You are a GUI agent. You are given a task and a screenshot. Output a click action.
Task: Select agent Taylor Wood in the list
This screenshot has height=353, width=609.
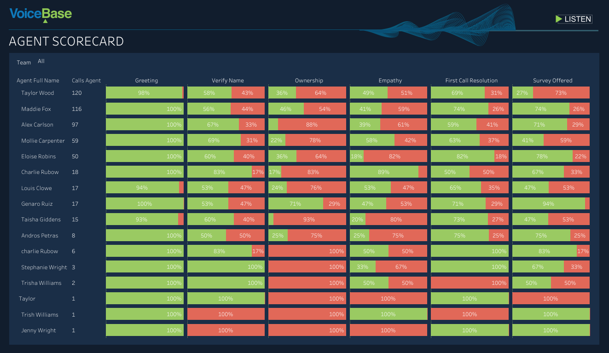pyautogui.click(x=37, y=93)
